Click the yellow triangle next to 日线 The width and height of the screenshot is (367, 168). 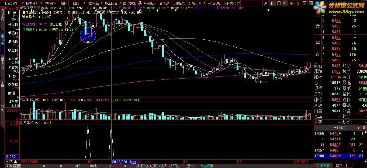click(15, 162)
